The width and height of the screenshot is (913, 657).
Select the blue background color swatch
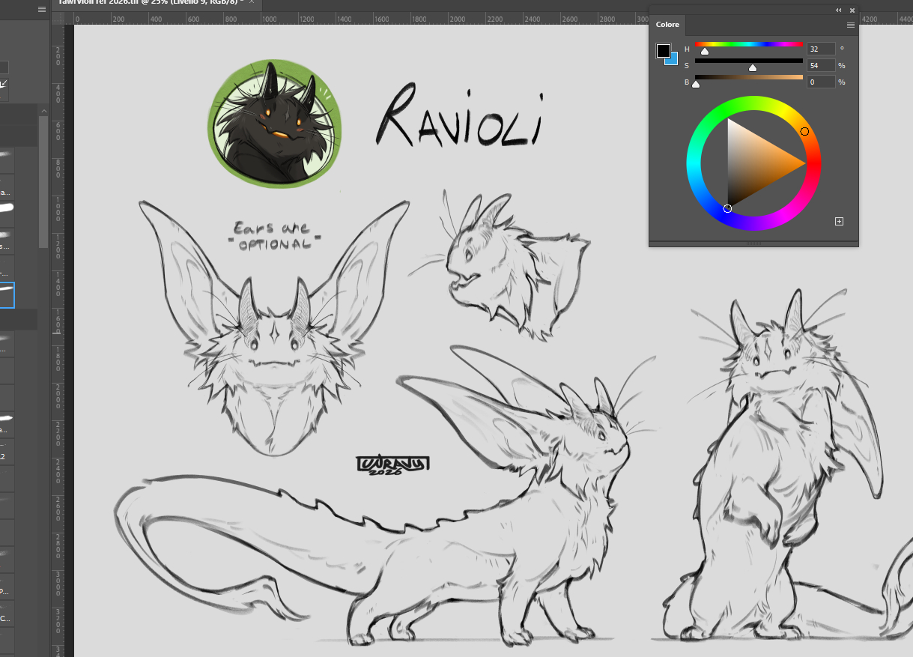(x=672, y=60)
